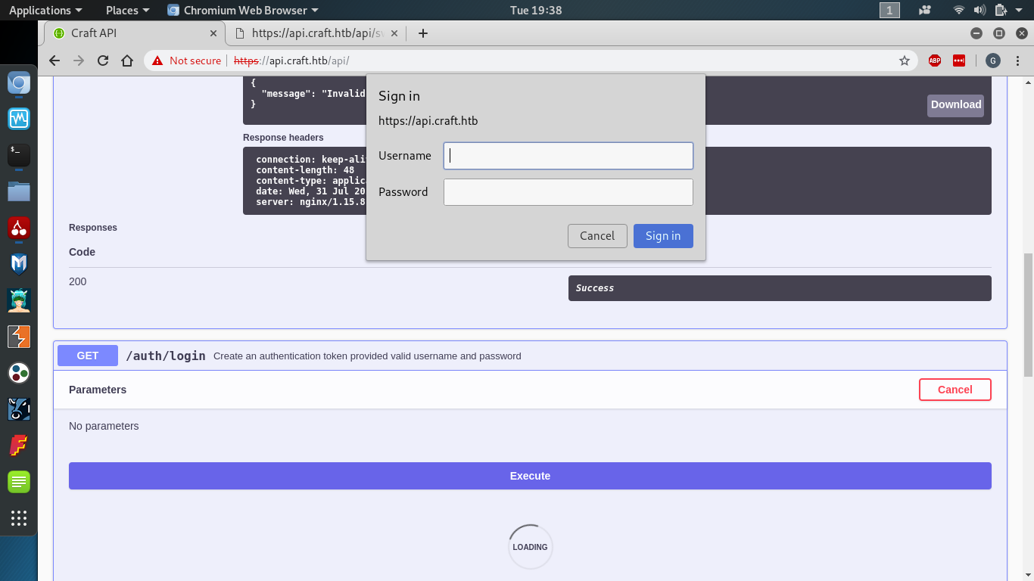Click the Username input field
This screenshot has height=581, width=1034.
click(x=568, y=156)
